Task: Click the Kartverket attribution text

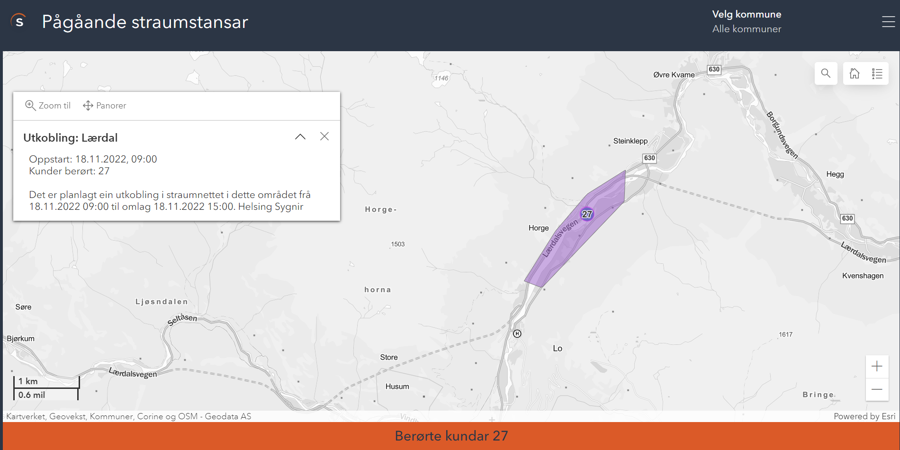Action: click(x=128, y=416)
